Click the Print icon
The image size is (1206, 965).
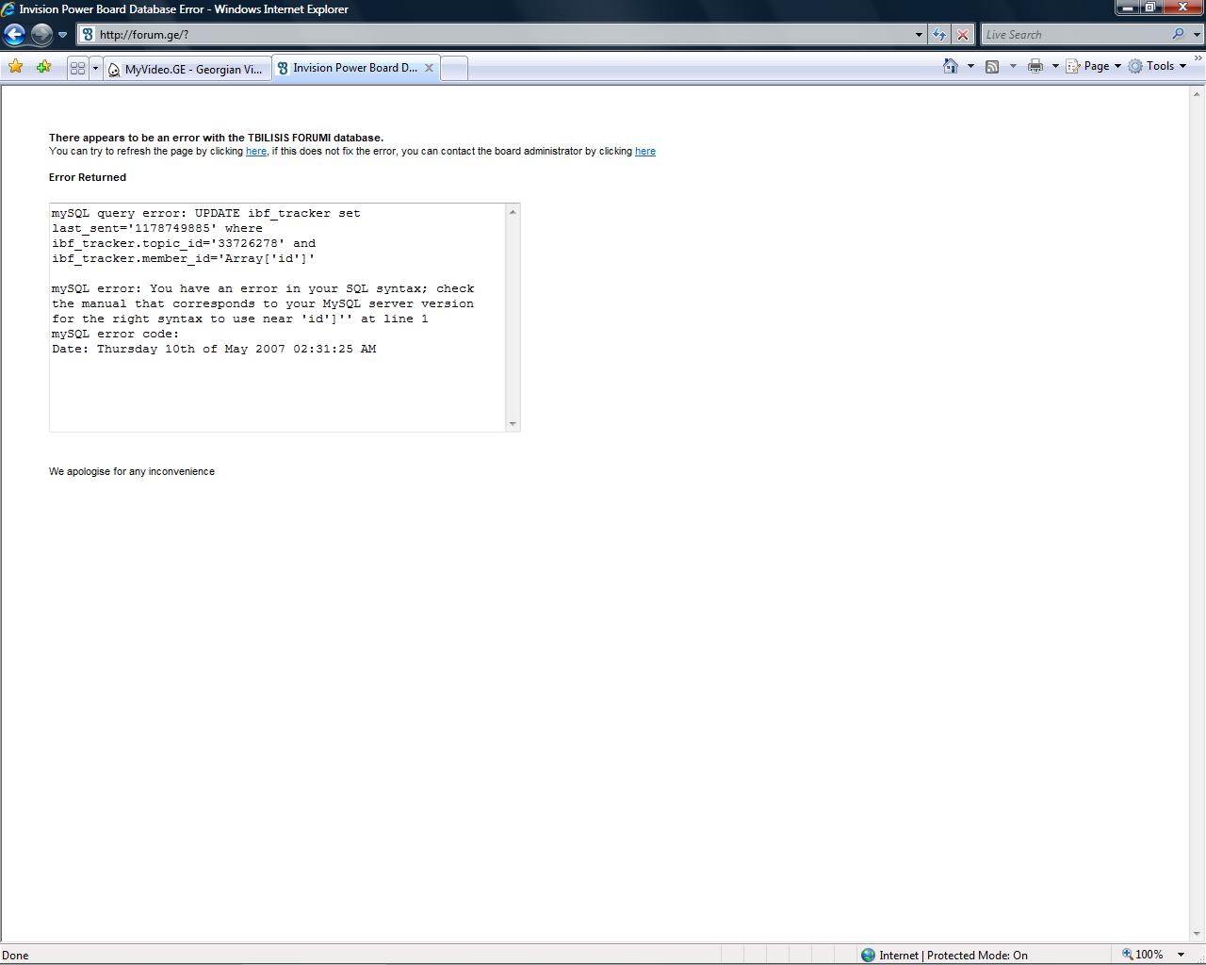[1035, 66]
